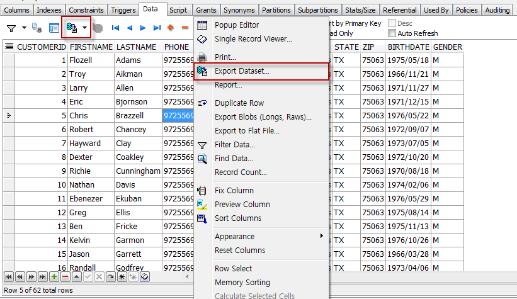
Task: Open dropdown arrow beside Export Dataset icon
Action: point(84,28)
